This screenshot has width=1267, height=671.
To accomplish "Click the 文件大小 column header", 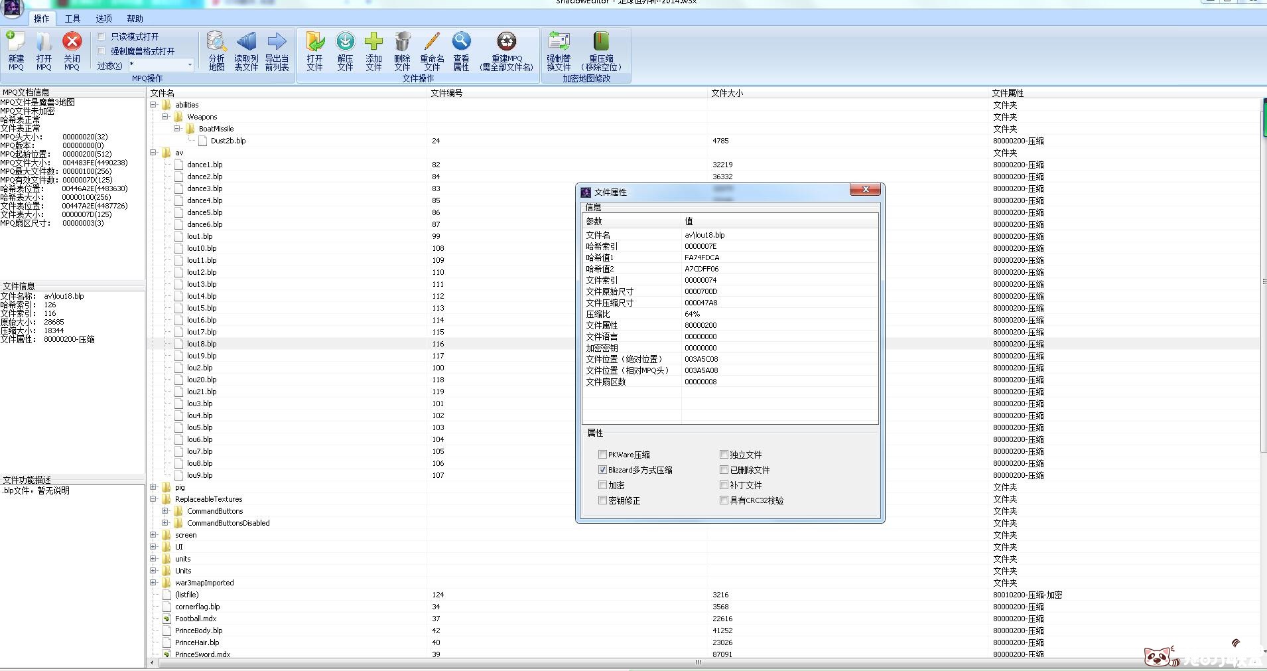I will [727, 93].
